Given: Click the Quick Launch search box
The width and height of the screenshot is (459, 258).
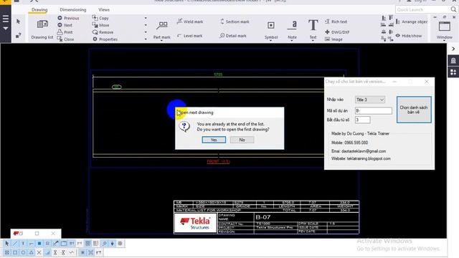Looking at the screenshot, I should click(426, 9).
